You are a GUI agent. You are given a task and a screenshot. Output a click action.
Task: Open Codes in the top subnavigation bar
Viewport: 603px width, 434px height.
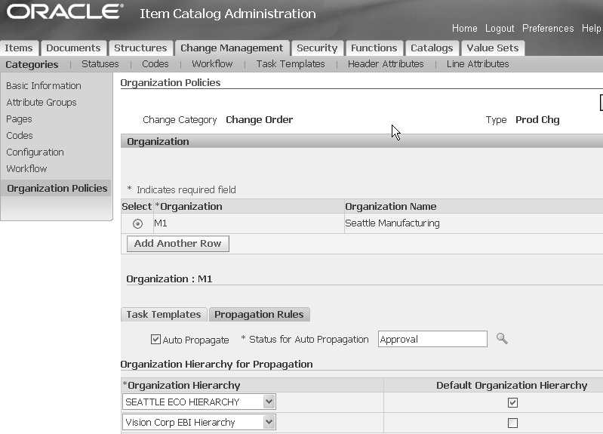pos(155,64)
